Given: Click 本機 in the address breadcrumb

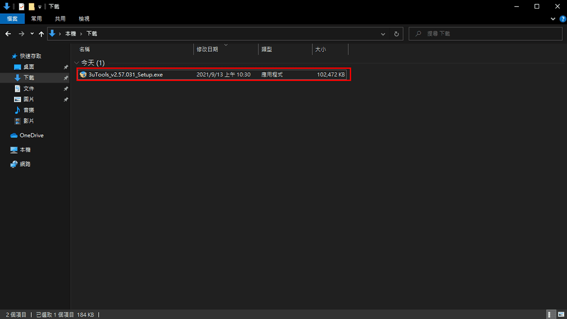Looking at the screenshot, I should tap(70, 34).
